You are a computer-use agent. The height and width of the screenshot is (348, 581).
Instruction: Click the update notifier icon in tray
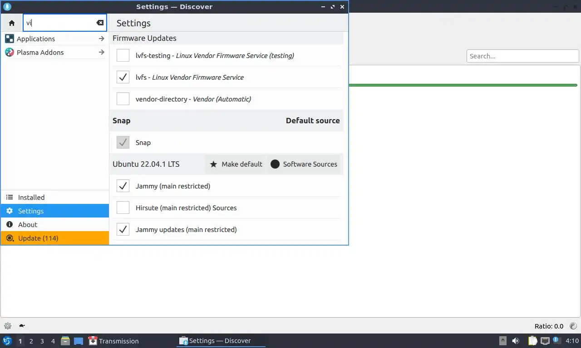556,340
